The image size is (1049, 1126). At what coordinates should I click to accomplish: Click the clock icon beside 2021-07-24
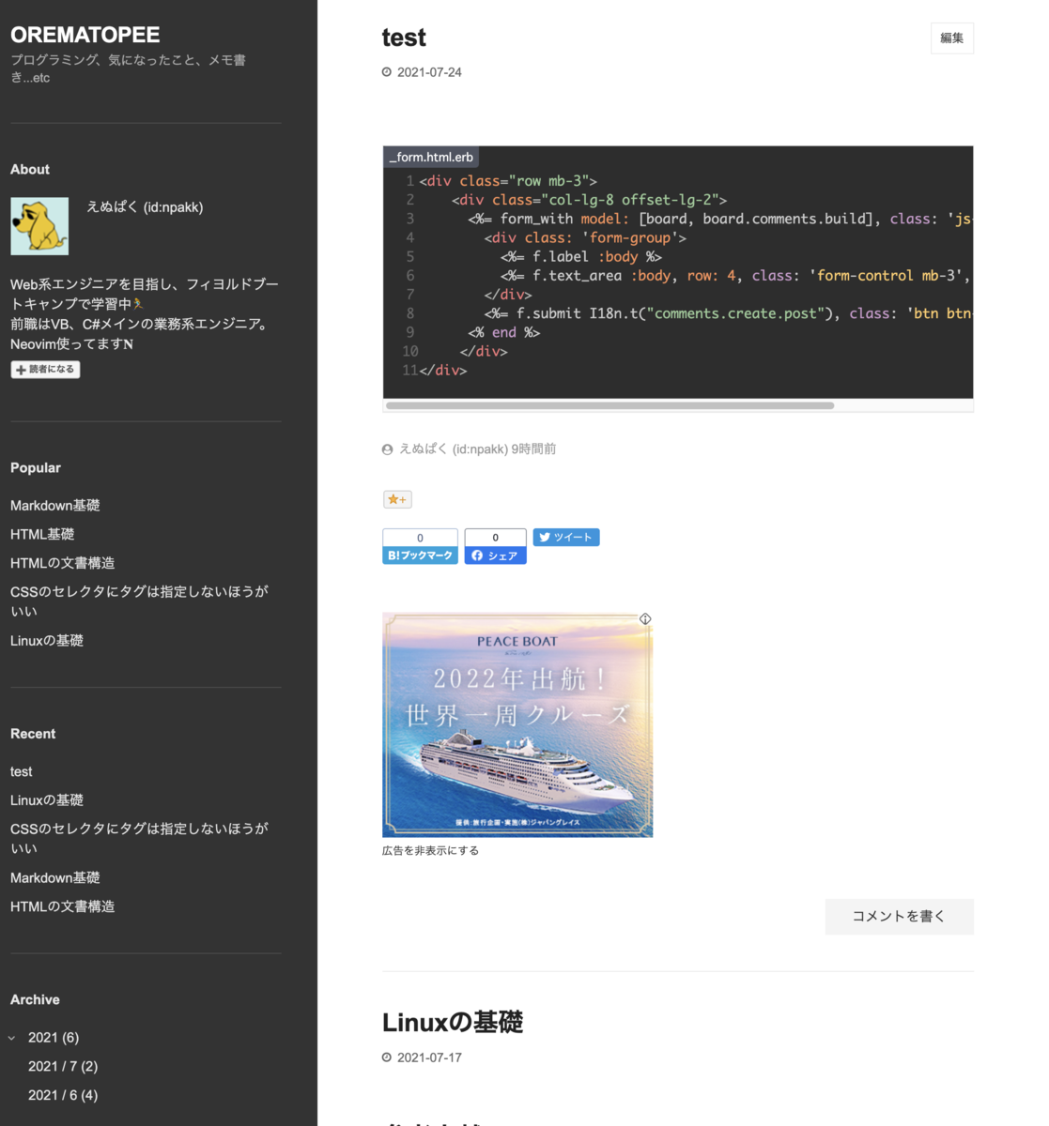click(387, 72)
